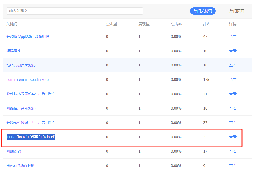Click the 关键词 column header
This screenshot has height=176, width=255.
pos(12,24)
